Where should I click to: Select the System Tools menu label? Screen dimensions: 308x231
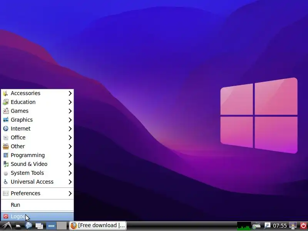pyautogui.click(x=27, y=173)
